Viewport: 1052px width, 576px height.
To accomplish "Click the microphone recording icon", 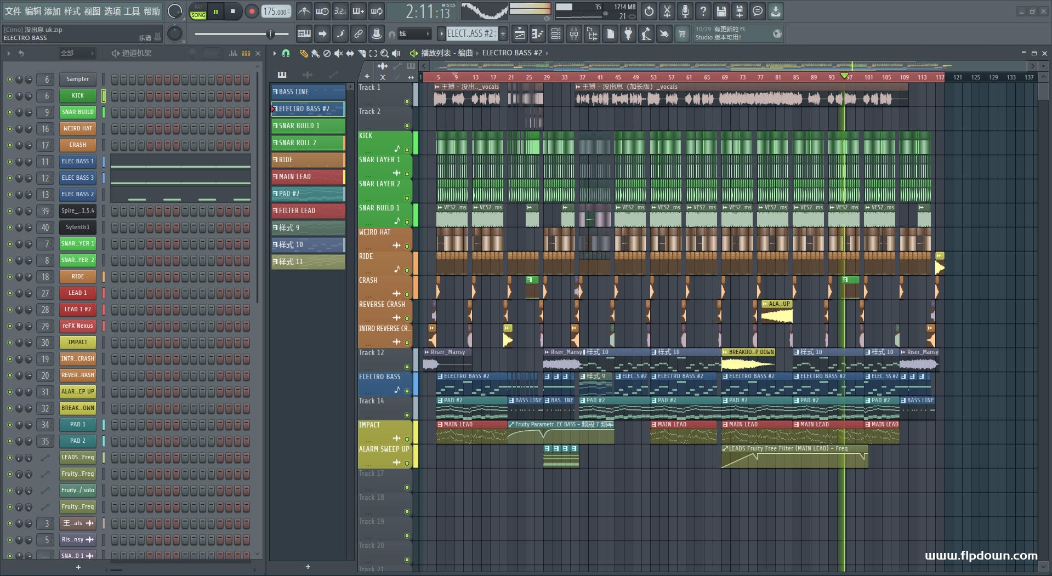I will point(685,11).
